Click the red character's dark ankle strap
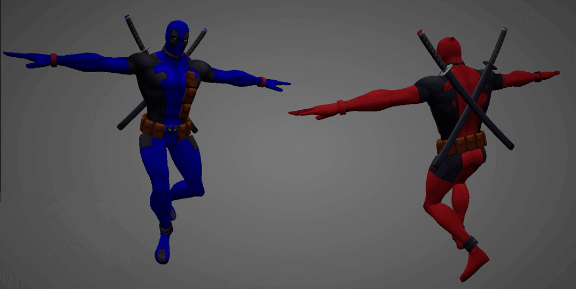 click(470, 244)
